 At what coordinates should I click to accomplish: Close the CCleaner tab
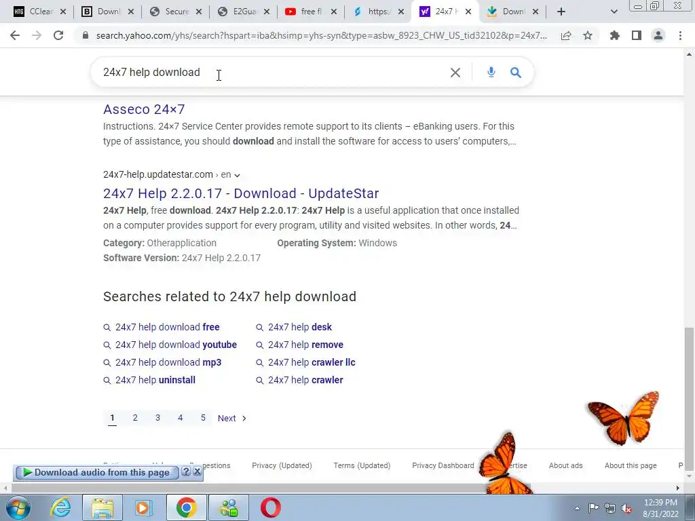tap(63, 12)
